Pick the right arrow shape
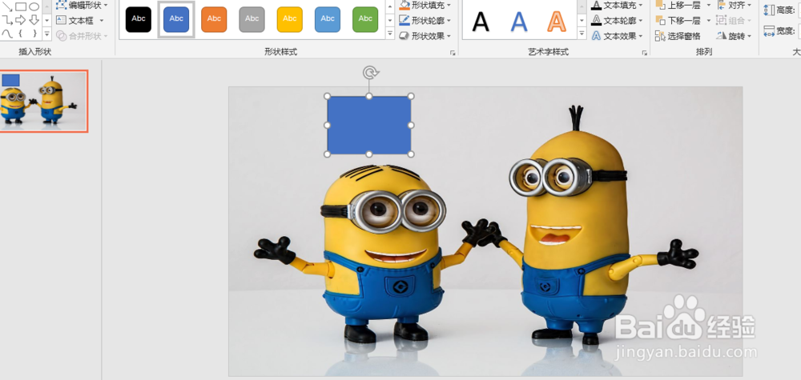Viewport: 801px width, 380px height. tap(21, 20)
